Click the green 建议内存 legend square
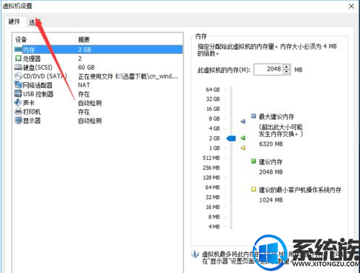This screenshot has height=273, width=360. pyautogui.click(x=253, y=161)
